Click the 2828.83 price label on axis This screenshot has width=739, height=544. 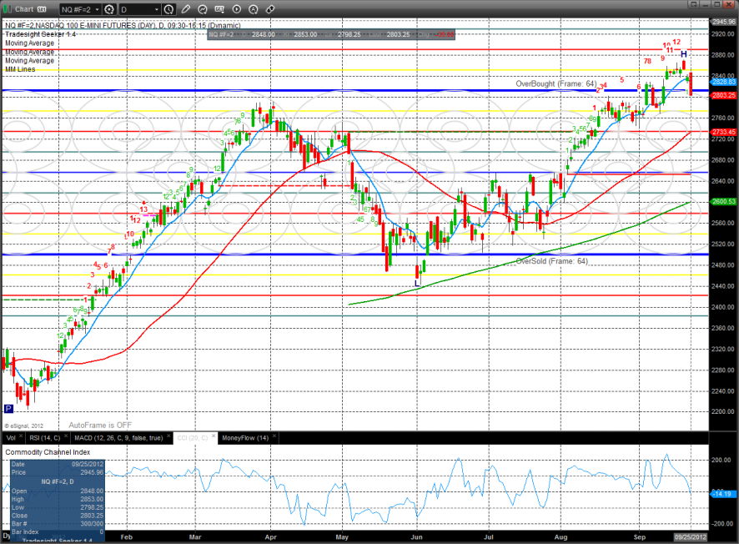(x=723, y=82)
